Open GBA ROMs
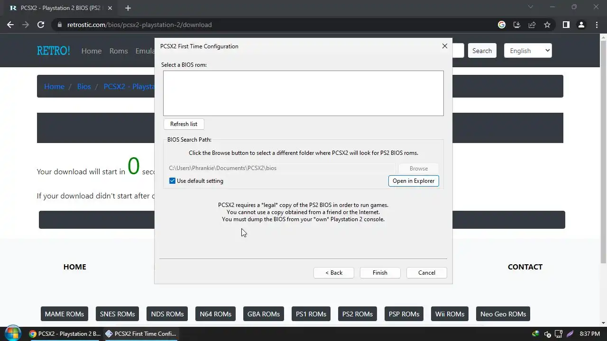Image resolution: width=607 pixels, height=341 pixels. pos(264,314)
